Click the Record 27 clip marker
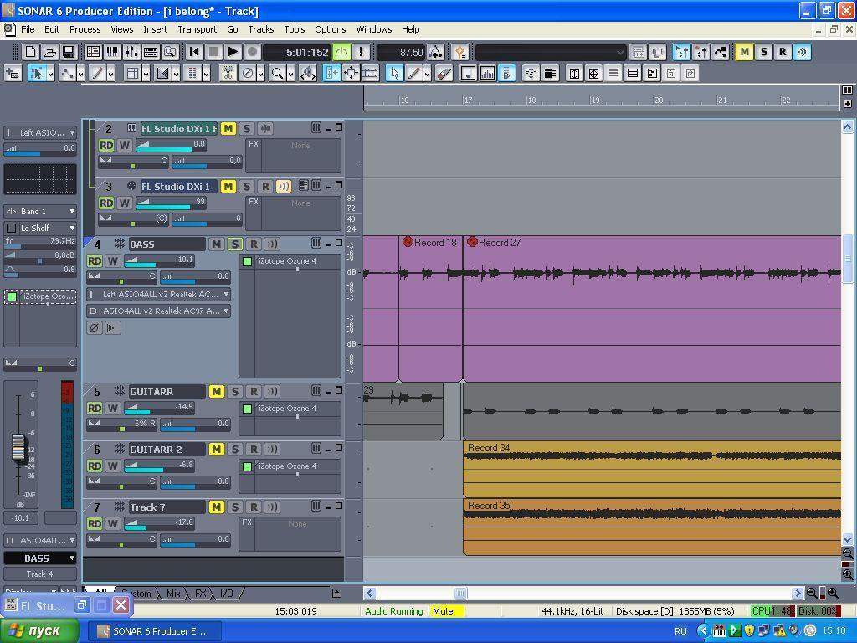This screenshot has height=643, width=857. pos(494,243)
